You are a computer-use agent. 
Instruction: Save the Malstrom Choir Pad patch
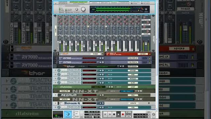tap(112, 87)
